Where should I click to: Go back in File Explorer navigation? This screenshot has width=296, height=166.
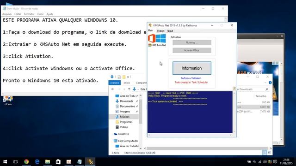pyautogui.click(x=113, y=89)
